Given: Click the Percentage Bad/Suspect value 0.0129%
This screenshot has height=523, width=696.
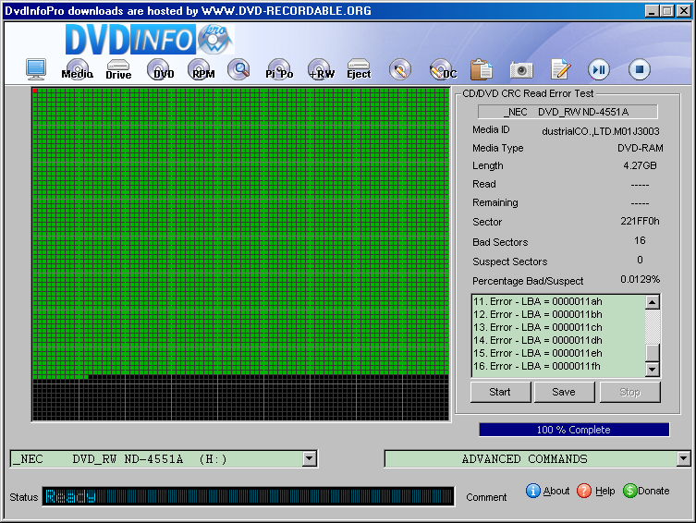Looking at the screenshot, I should pyautogui.click(x=640, y=279).
